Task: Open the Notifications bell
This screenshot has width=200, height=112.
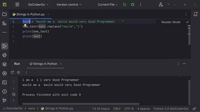Action: 195,14
